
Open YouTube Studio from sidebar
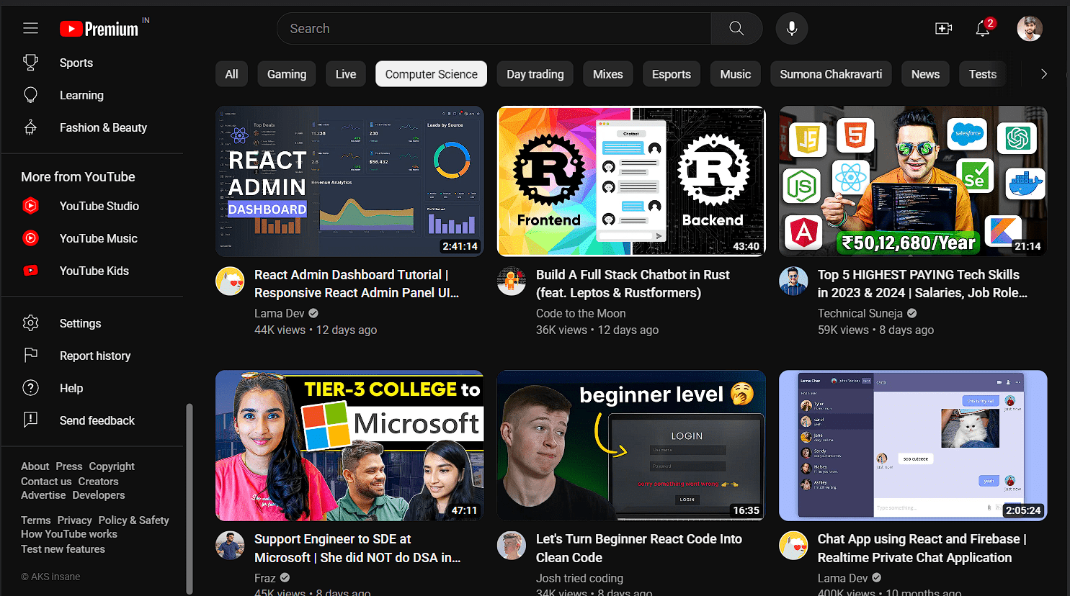click(99, 206)
